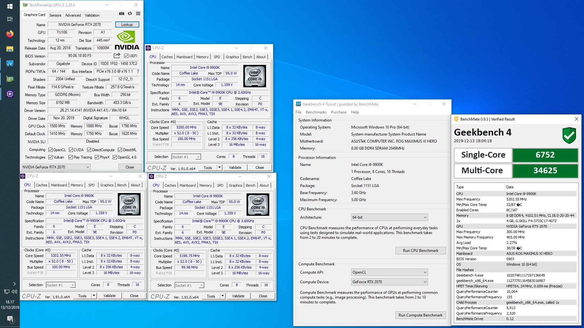
Task: Switch to the GPU-Z Sensors tab
Action: tap(55, 15)
